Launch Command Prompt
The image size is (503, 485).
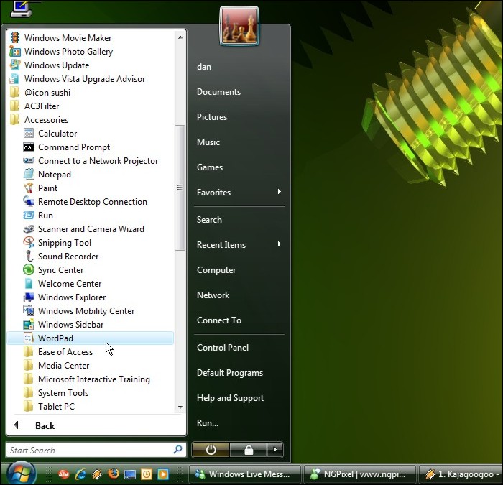pyautogui.click(x=73, y=147)
